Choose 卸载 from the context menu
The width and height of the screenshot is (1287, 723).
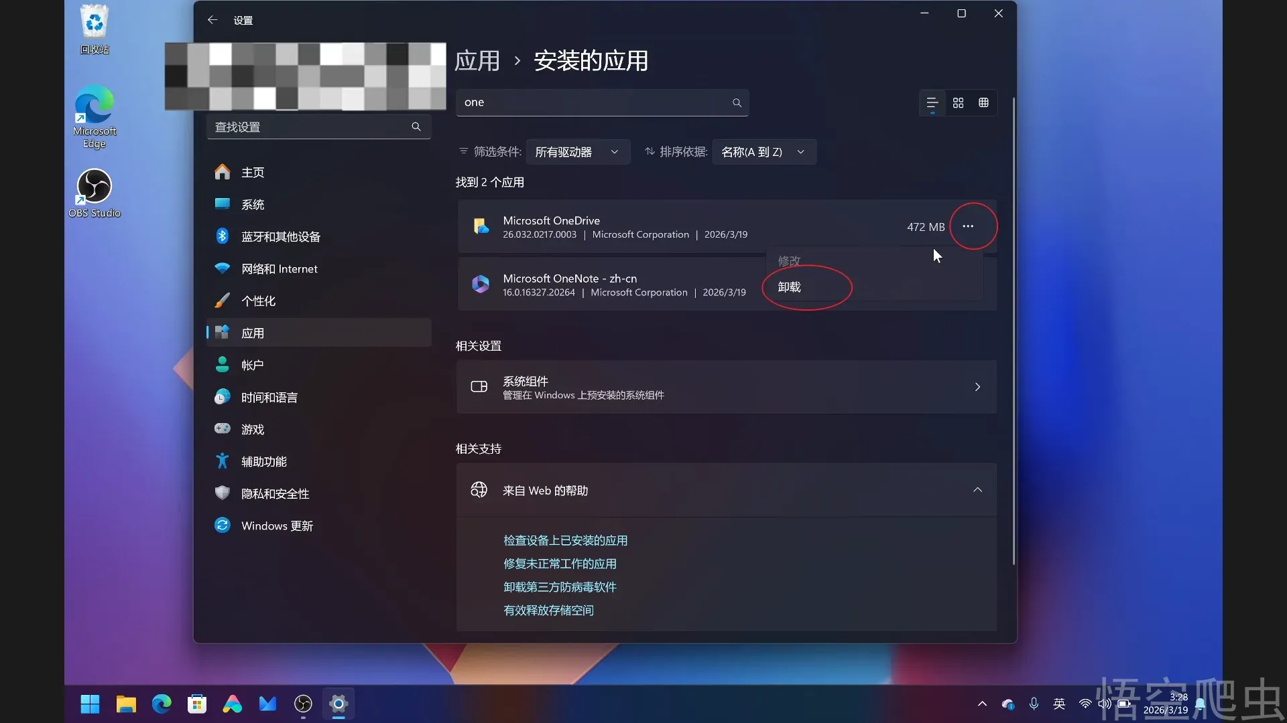790,287
